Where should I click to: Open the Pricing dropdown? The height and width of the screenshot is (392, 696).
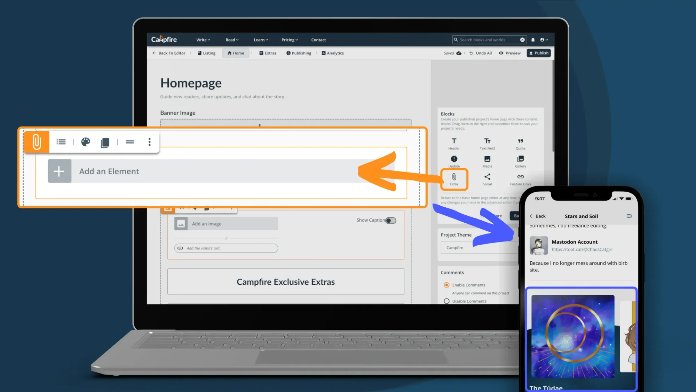(289, 40)
